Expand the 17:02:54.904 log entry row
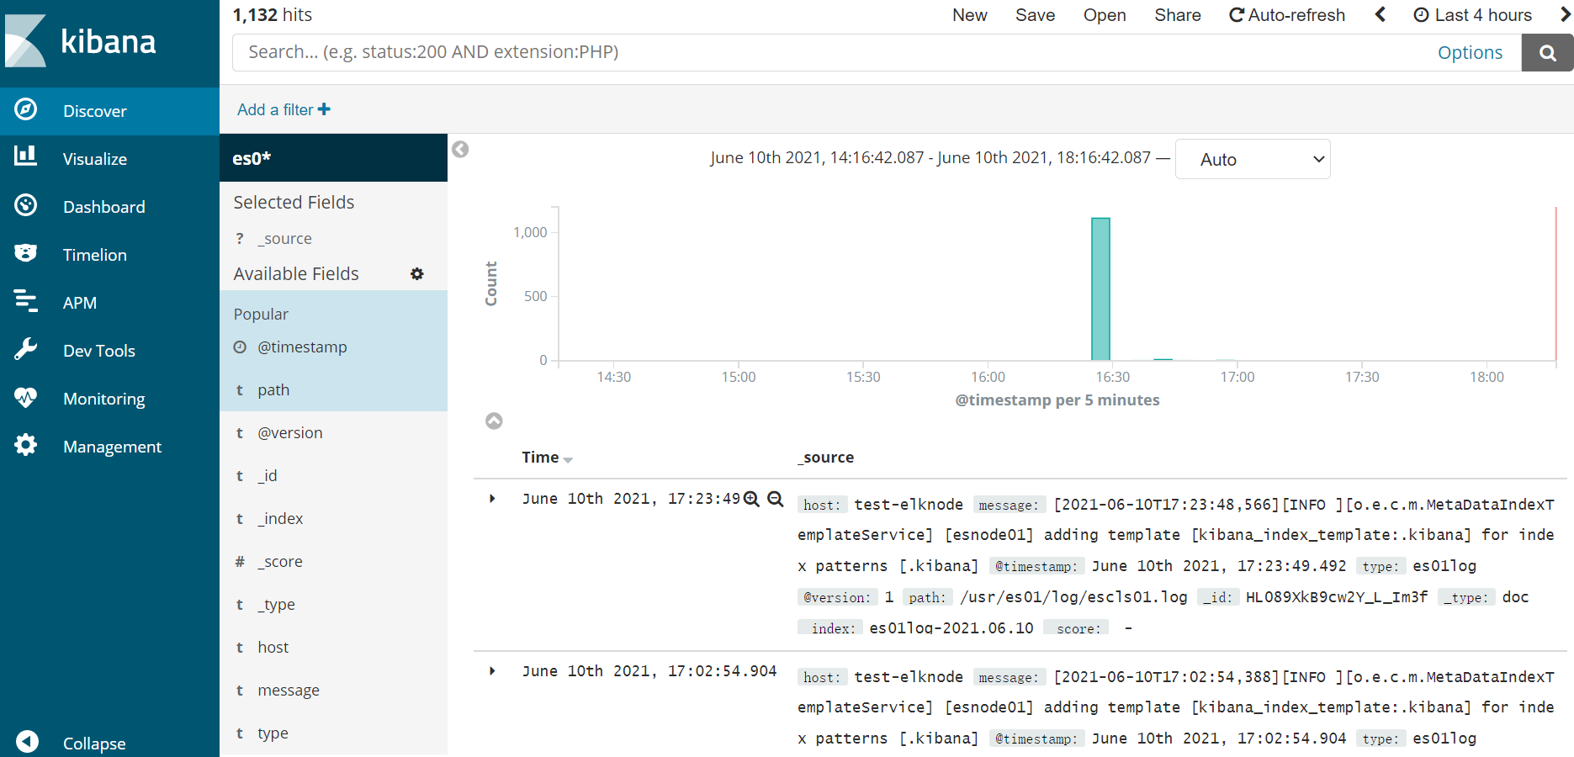This screenshot has height=757, width=1574. [492, 671]
